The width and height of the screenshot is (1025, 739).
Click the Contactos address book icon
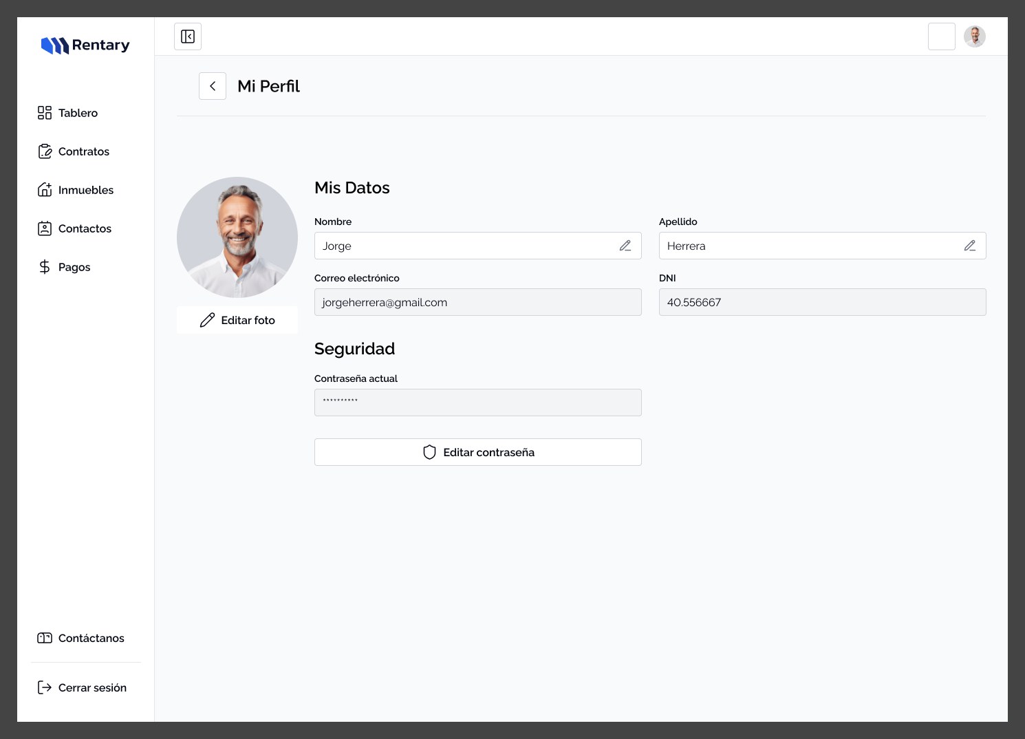pos(45,228)
